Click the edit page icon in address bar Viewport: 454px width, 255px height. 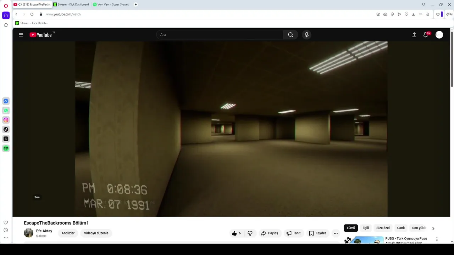pos(378,14)
